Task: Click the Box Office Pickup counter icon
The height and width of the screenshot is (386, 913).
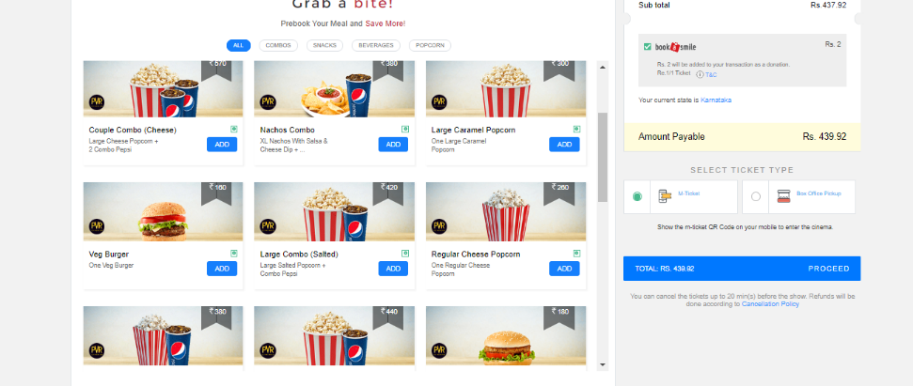Action: point(784,196)
